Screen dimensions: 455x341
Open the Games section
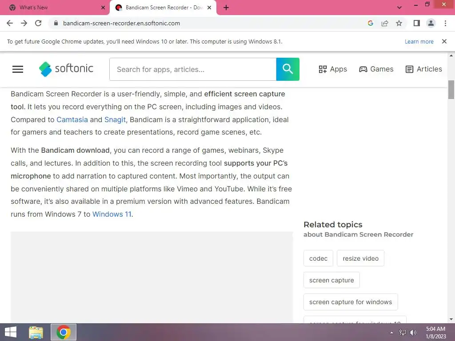376,69
